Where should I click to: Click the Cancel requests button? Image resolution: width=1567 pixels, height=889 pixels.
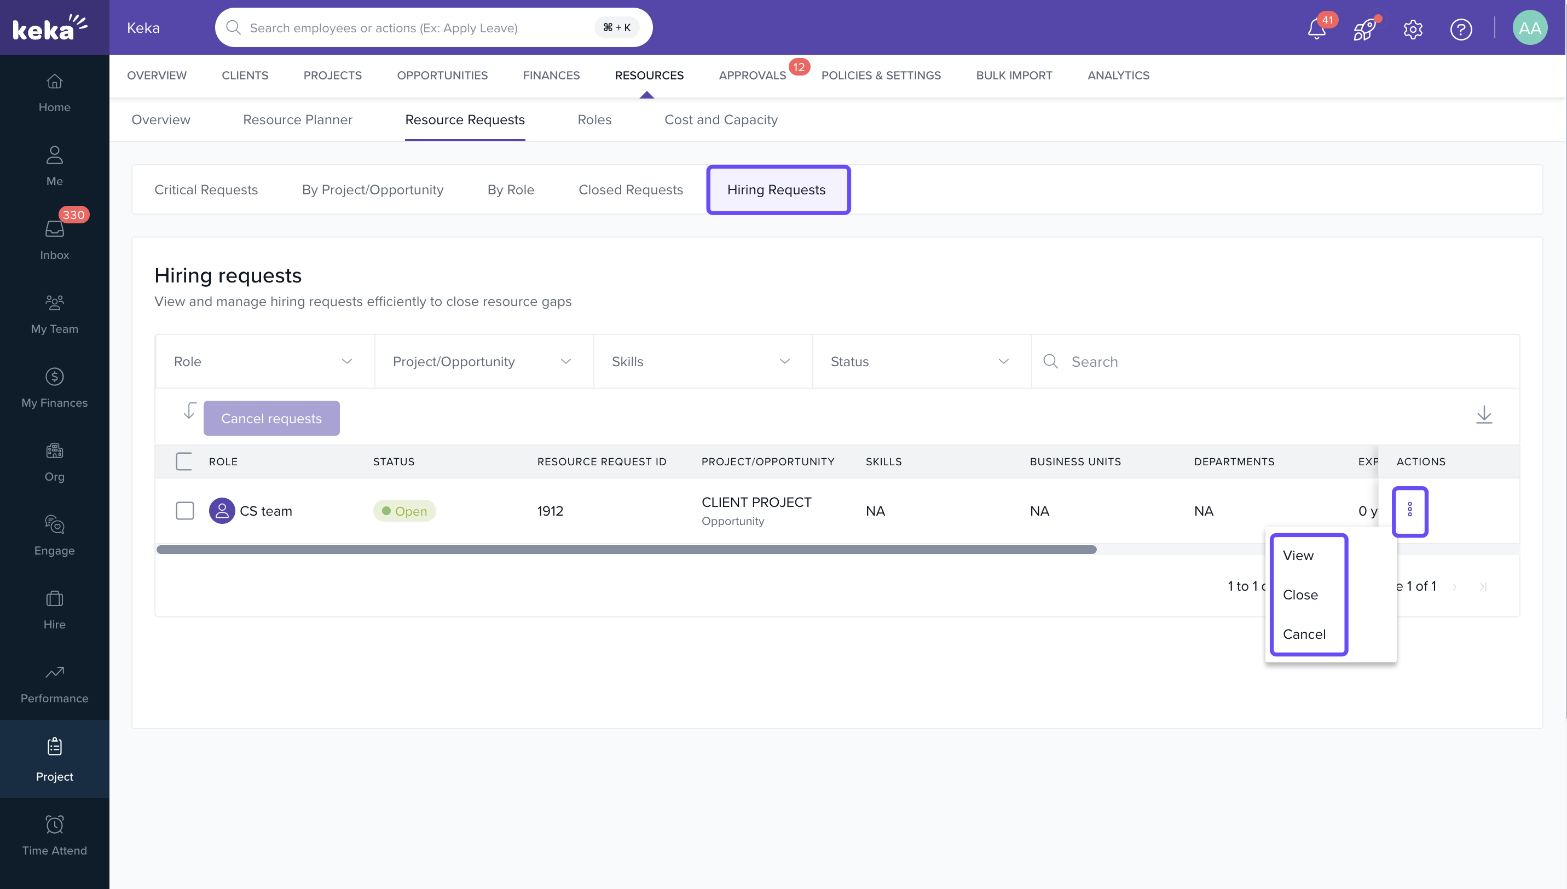[x=271, y=418]
